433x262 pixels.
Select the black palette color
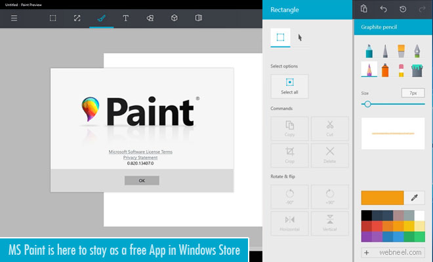[367, 215]
